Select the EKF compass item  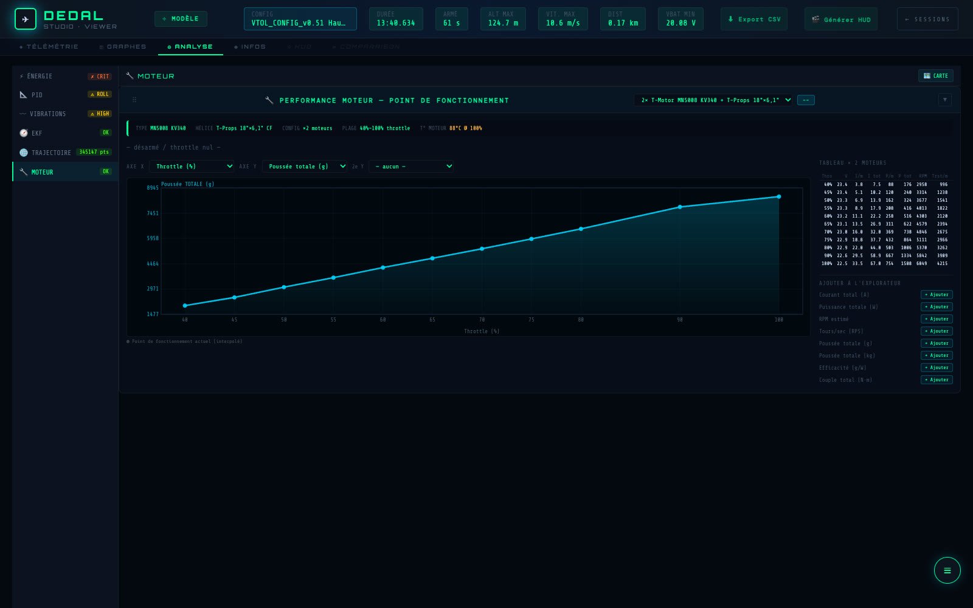pos(65,133)
